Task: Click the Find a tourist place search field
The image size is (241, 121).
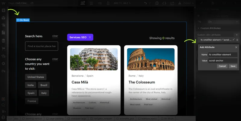Action: point(42,46)
